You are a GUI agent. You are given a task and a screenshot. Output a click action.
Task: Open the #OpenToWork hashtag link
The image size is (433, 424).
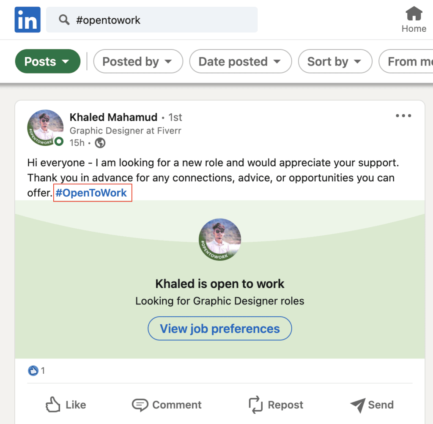coord(92,193)
